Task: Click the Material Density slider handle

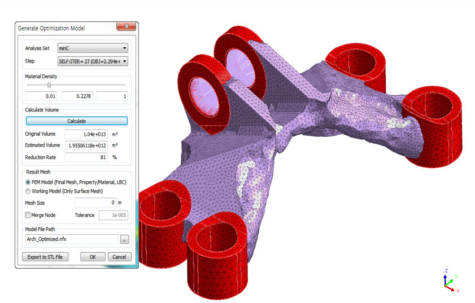Action: click(x=49, y=85)
